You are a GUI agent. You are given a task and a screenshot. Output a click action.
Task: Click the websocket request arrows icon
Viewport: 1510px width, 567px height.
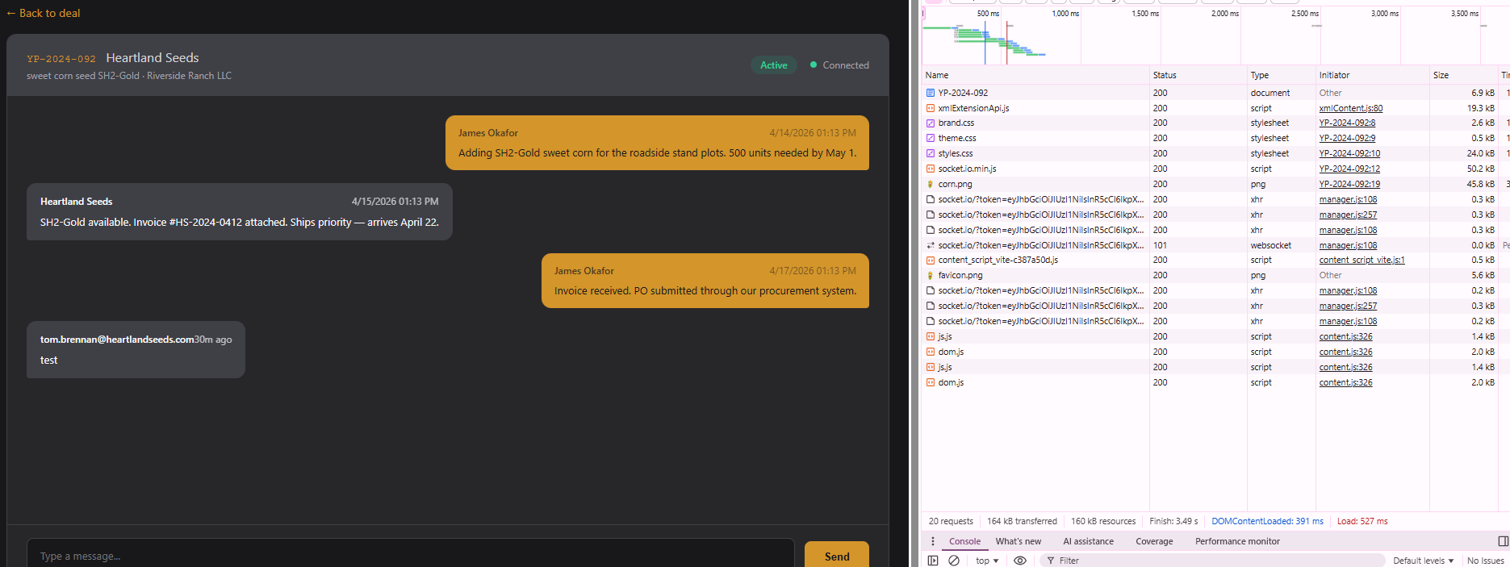(x=931, y=245)
